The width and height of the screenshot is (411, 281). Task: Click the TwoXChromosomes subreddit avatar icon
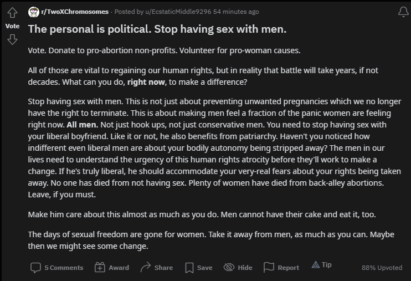point(34,12)
